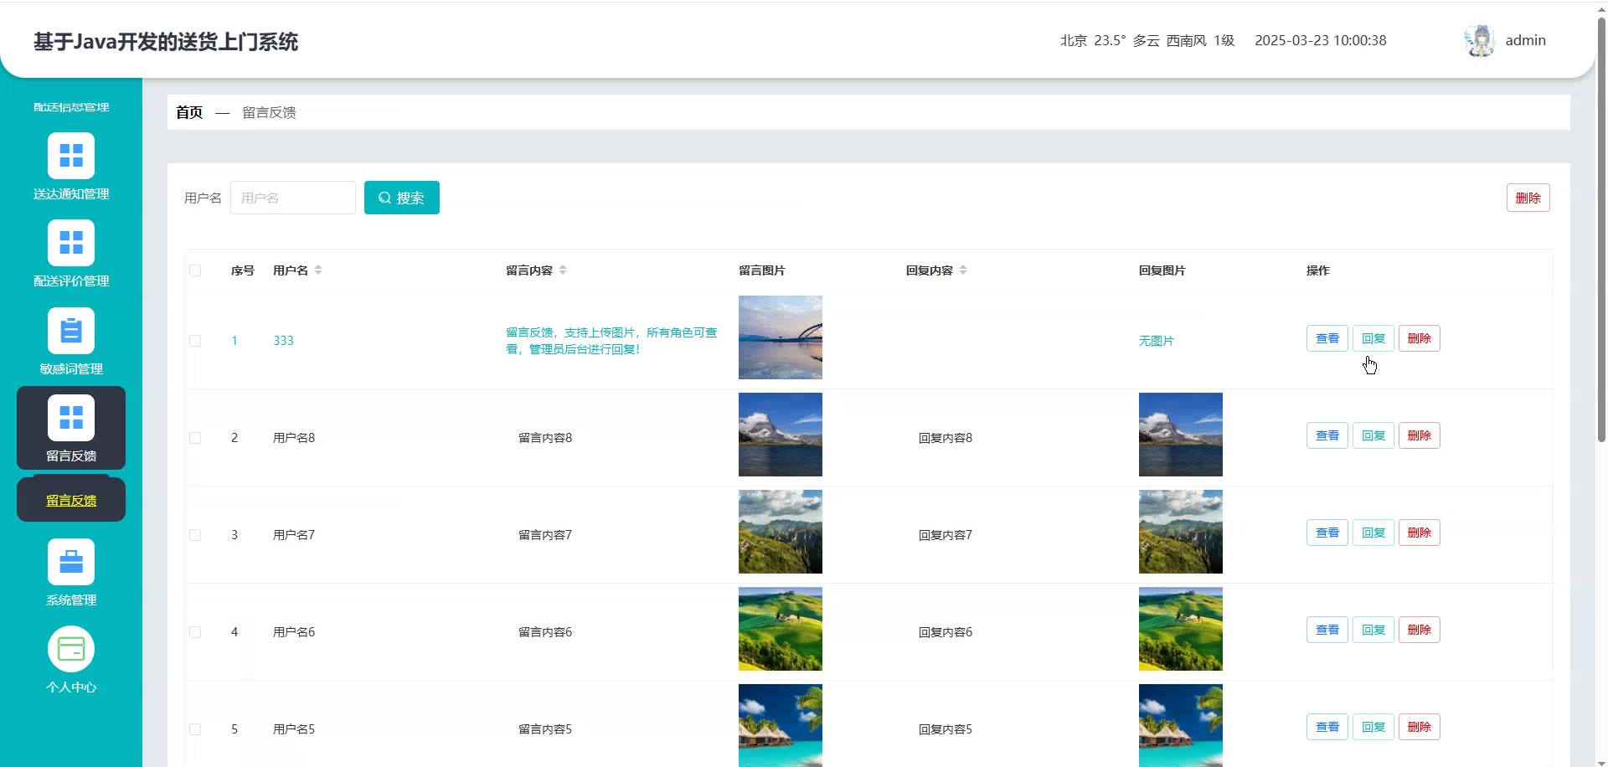Viewport: 1608px width, 767px height.
Task: Click 留言内容8 cell
Action: (x=545, y=438)
